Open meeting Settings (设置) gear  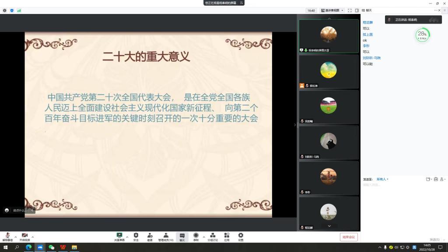[x=241, y=236]
